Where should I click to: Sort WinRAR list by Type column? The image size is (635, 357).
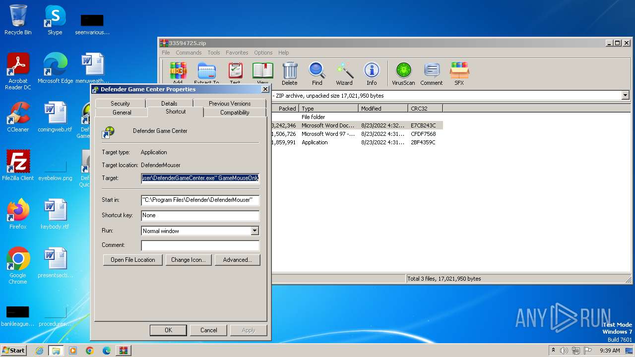[328, 108]
